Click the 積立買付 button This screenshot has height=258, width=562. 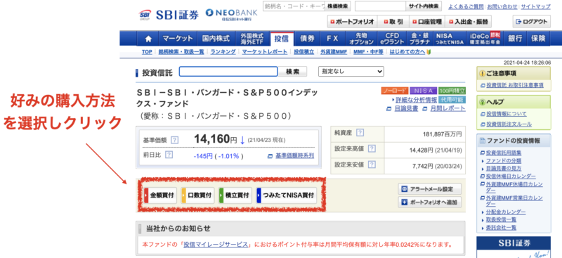[235, 195]
